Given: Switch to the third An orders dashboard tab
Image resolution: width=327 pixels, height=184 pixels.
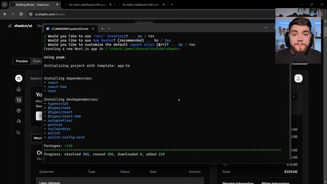Looking at the screenshot, I should (141, 5).
